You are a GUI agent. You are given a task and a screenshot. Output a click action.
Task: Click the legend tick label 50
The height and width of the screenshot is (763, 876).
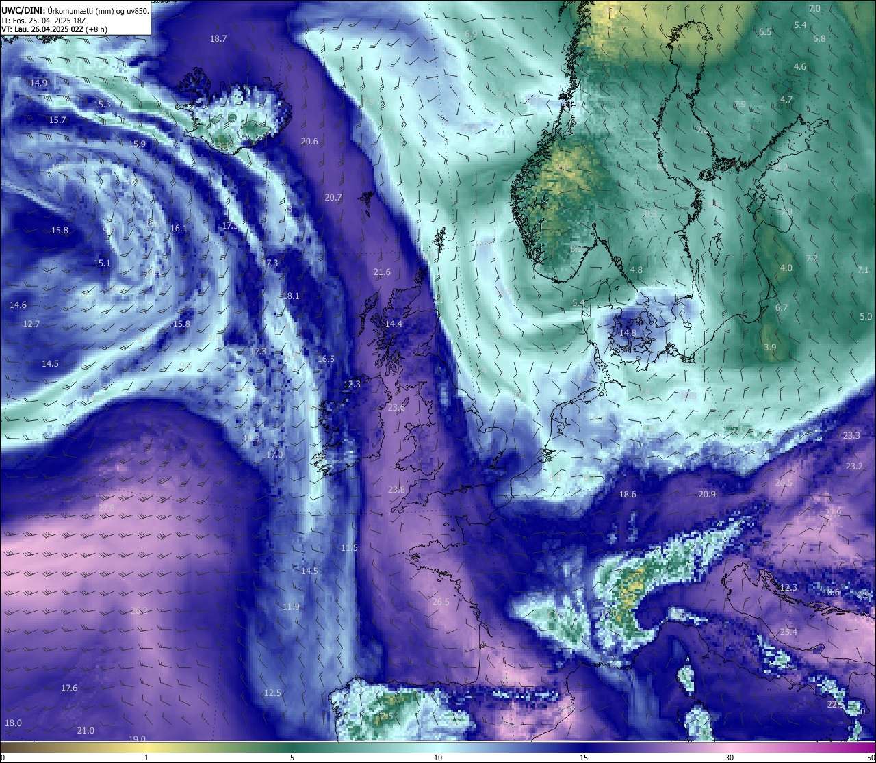click(x=870, y=758)
